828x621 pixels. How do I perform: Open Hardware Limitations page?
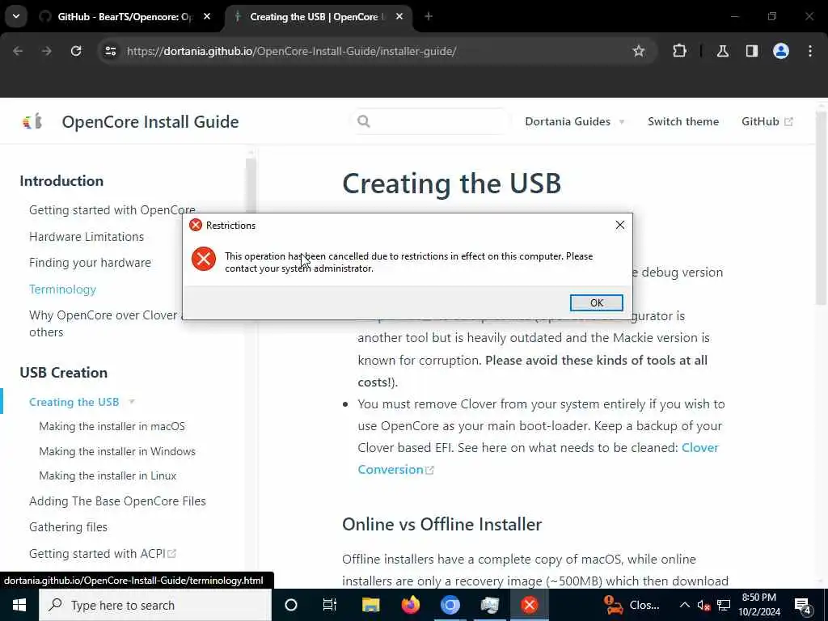point(87,237)
